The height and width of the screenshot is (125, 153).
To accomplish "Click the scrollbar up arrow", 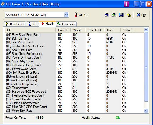I will tap(146, 30).
